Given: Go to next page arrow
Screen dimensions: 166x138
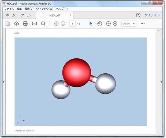Looking at the screenshot, I should pyautogui.click(x=63, y=24).
